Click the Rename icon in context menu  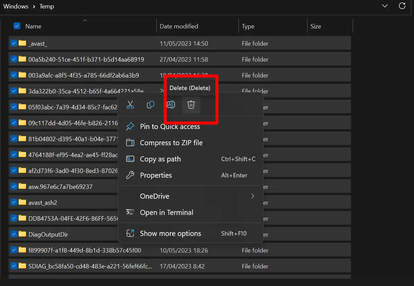tap(171, 105)
